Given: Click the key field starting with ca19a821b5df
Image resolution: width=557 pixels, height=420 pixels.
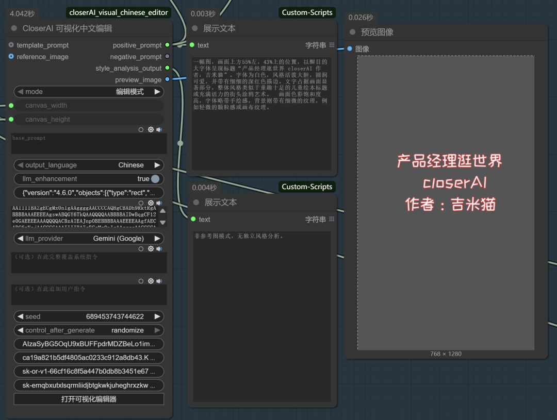Looking at the screenshot, I should pos(89,358).
